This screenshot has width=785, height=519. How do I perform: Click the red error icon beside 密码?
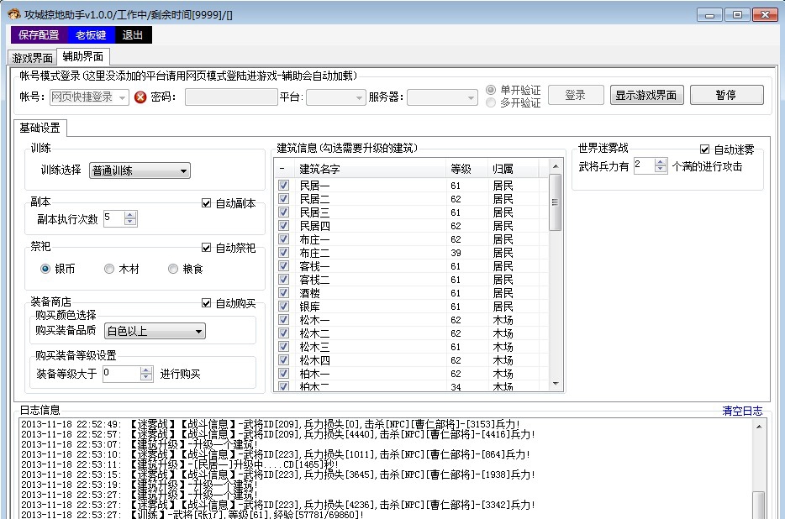pyautogui.click(x=140, y=97)
